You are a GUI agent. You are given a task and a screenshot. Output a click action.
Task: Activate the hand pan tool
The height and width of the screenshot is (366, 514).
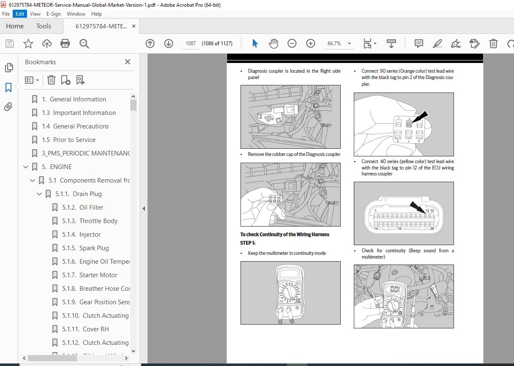(273, 43)
